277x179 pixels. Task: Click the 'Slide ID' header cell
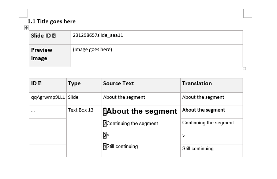pyautogui.click(x=50, y=38)
